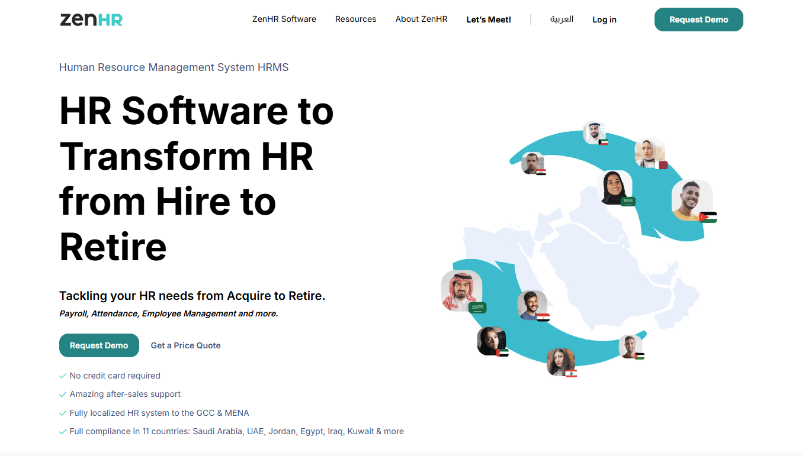Click the Qatar flag badge

[x=663, y=165]
